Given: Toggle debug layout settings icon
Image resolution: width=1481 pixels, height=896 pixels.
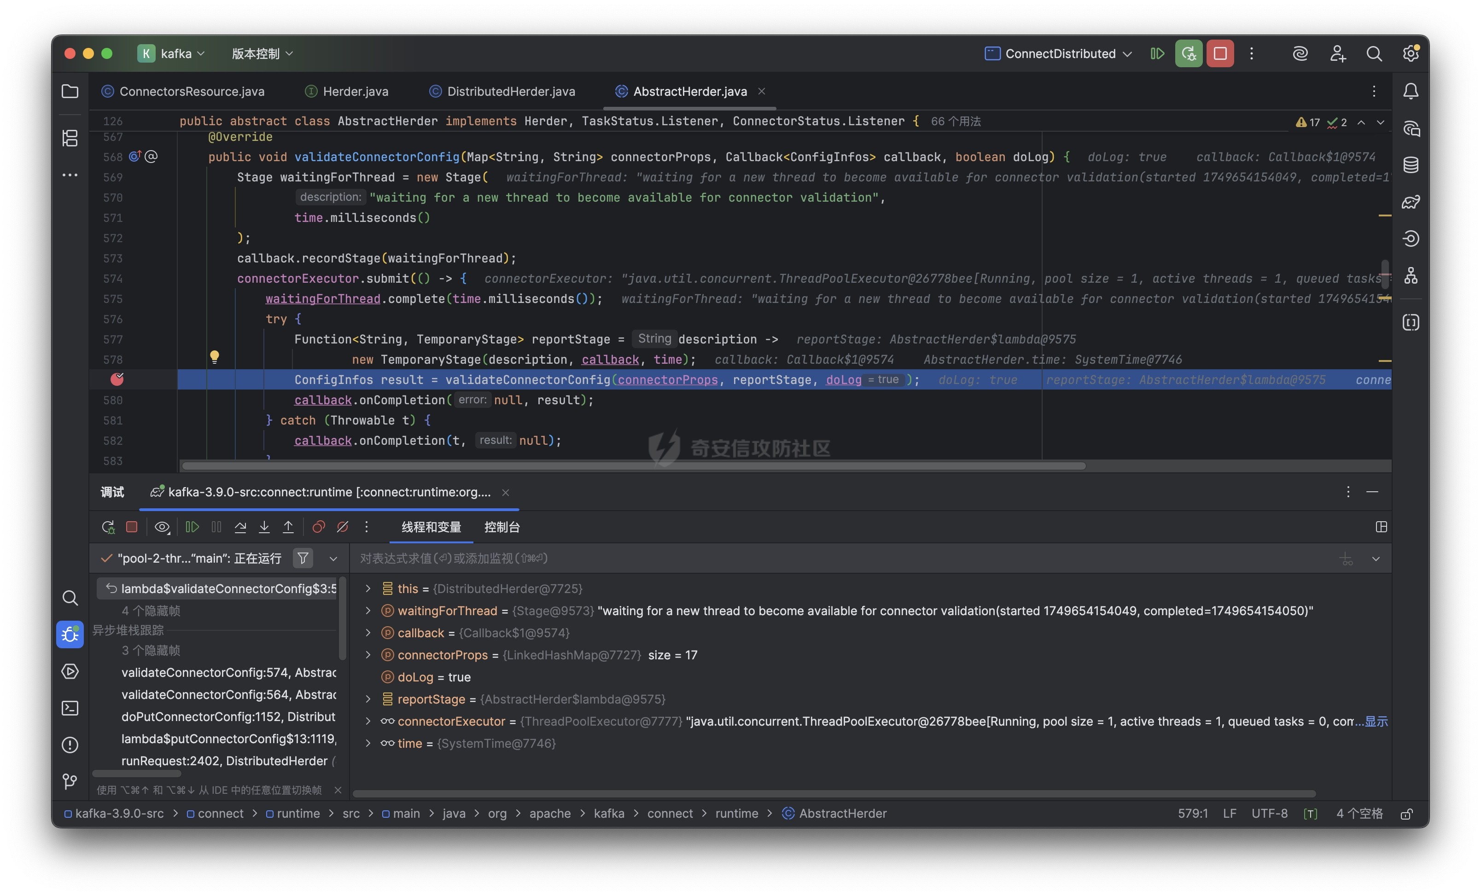Looking at the screenshot, I should click(x=1381, y=527).
